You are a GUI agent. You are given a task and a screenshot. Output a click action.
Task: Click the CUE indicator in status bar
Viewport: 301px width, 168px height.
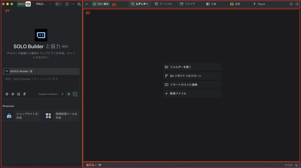289,165
